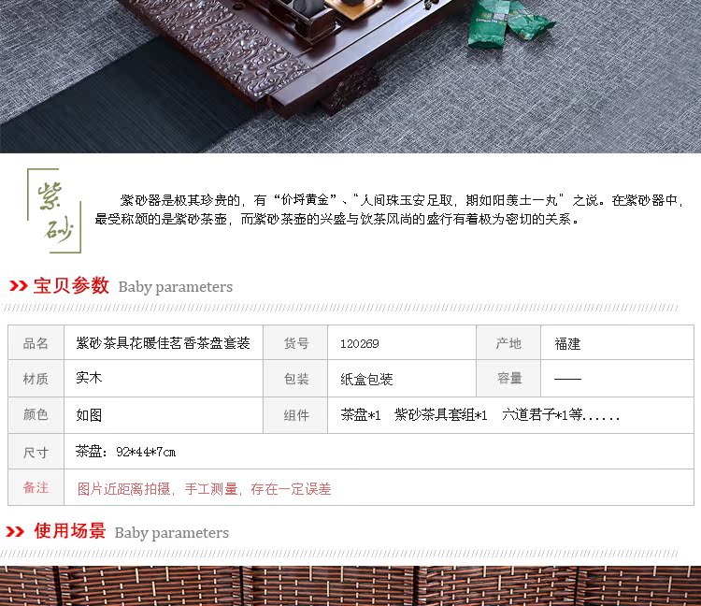This screenshot has height=606, width=701.
Task: Click item number 120269
Action: pos(360,343)
